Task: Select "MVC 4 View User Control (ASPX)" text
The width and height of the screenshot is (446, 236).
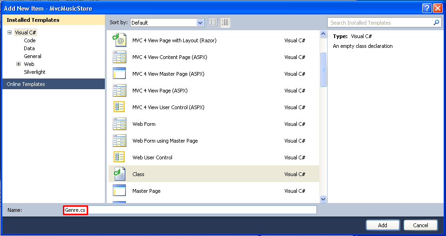Action: coord(168,107)
